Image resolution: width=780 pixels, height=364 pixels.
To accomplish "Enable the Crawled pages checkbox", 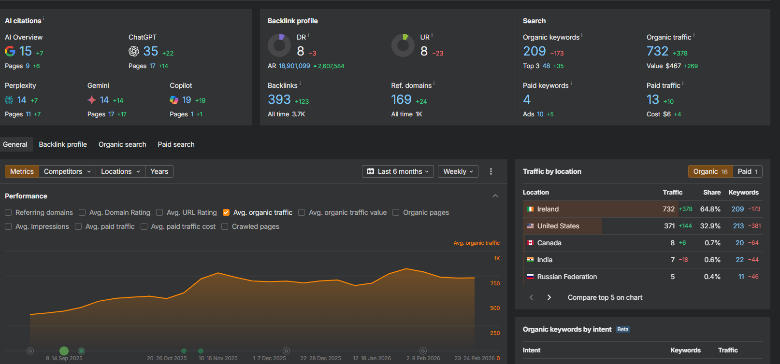I will click(225, 226).
